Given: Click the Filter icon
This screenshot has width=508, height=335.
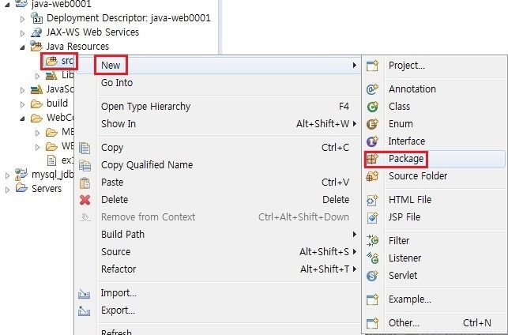Looking at the screenshot, I should pyautogui.click(x=372, y=241).
